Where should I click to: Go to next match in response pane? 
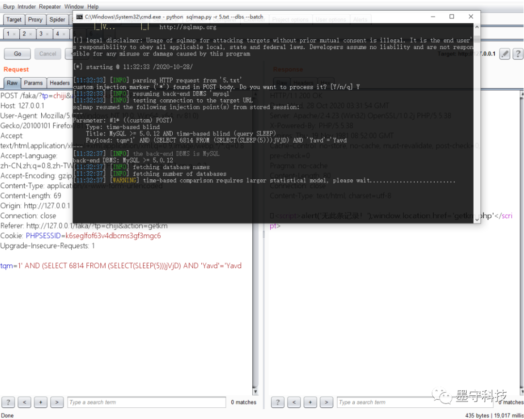pyautogui.click(x=327, y=402)
